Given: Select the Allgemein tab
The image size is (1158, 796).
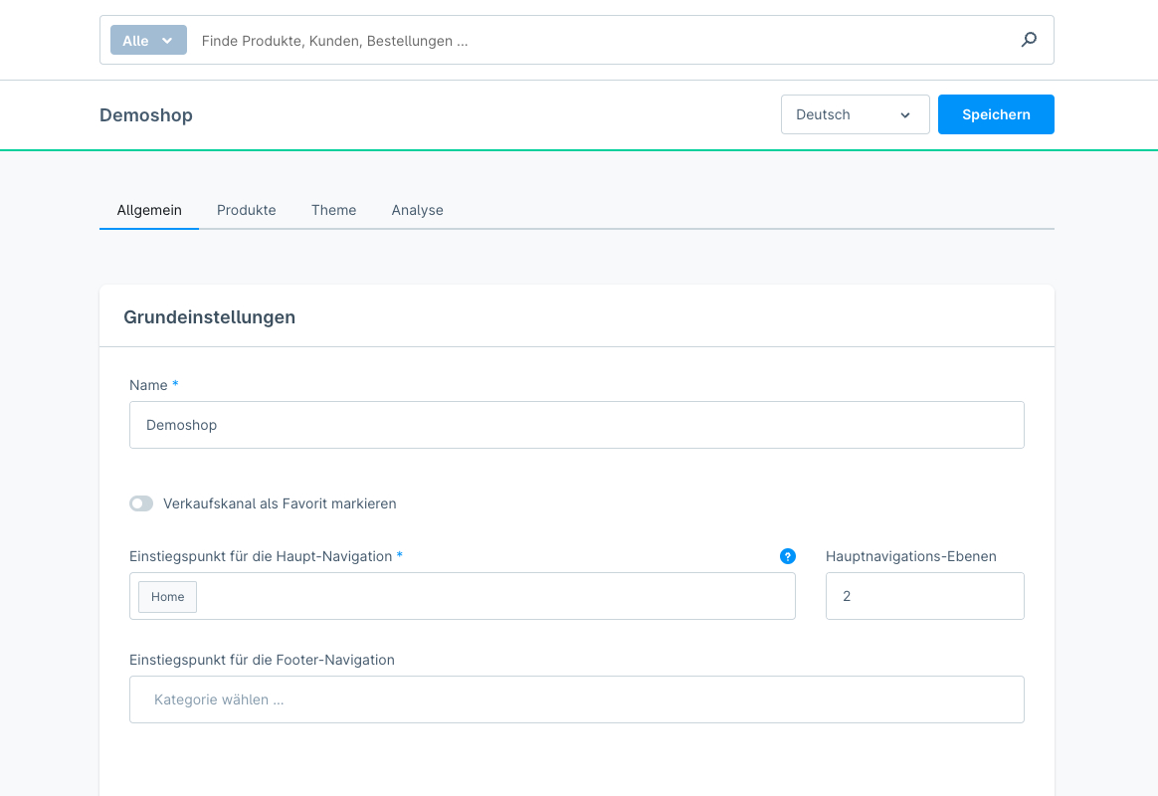Looking at the screenshot, I should (149, 210).
